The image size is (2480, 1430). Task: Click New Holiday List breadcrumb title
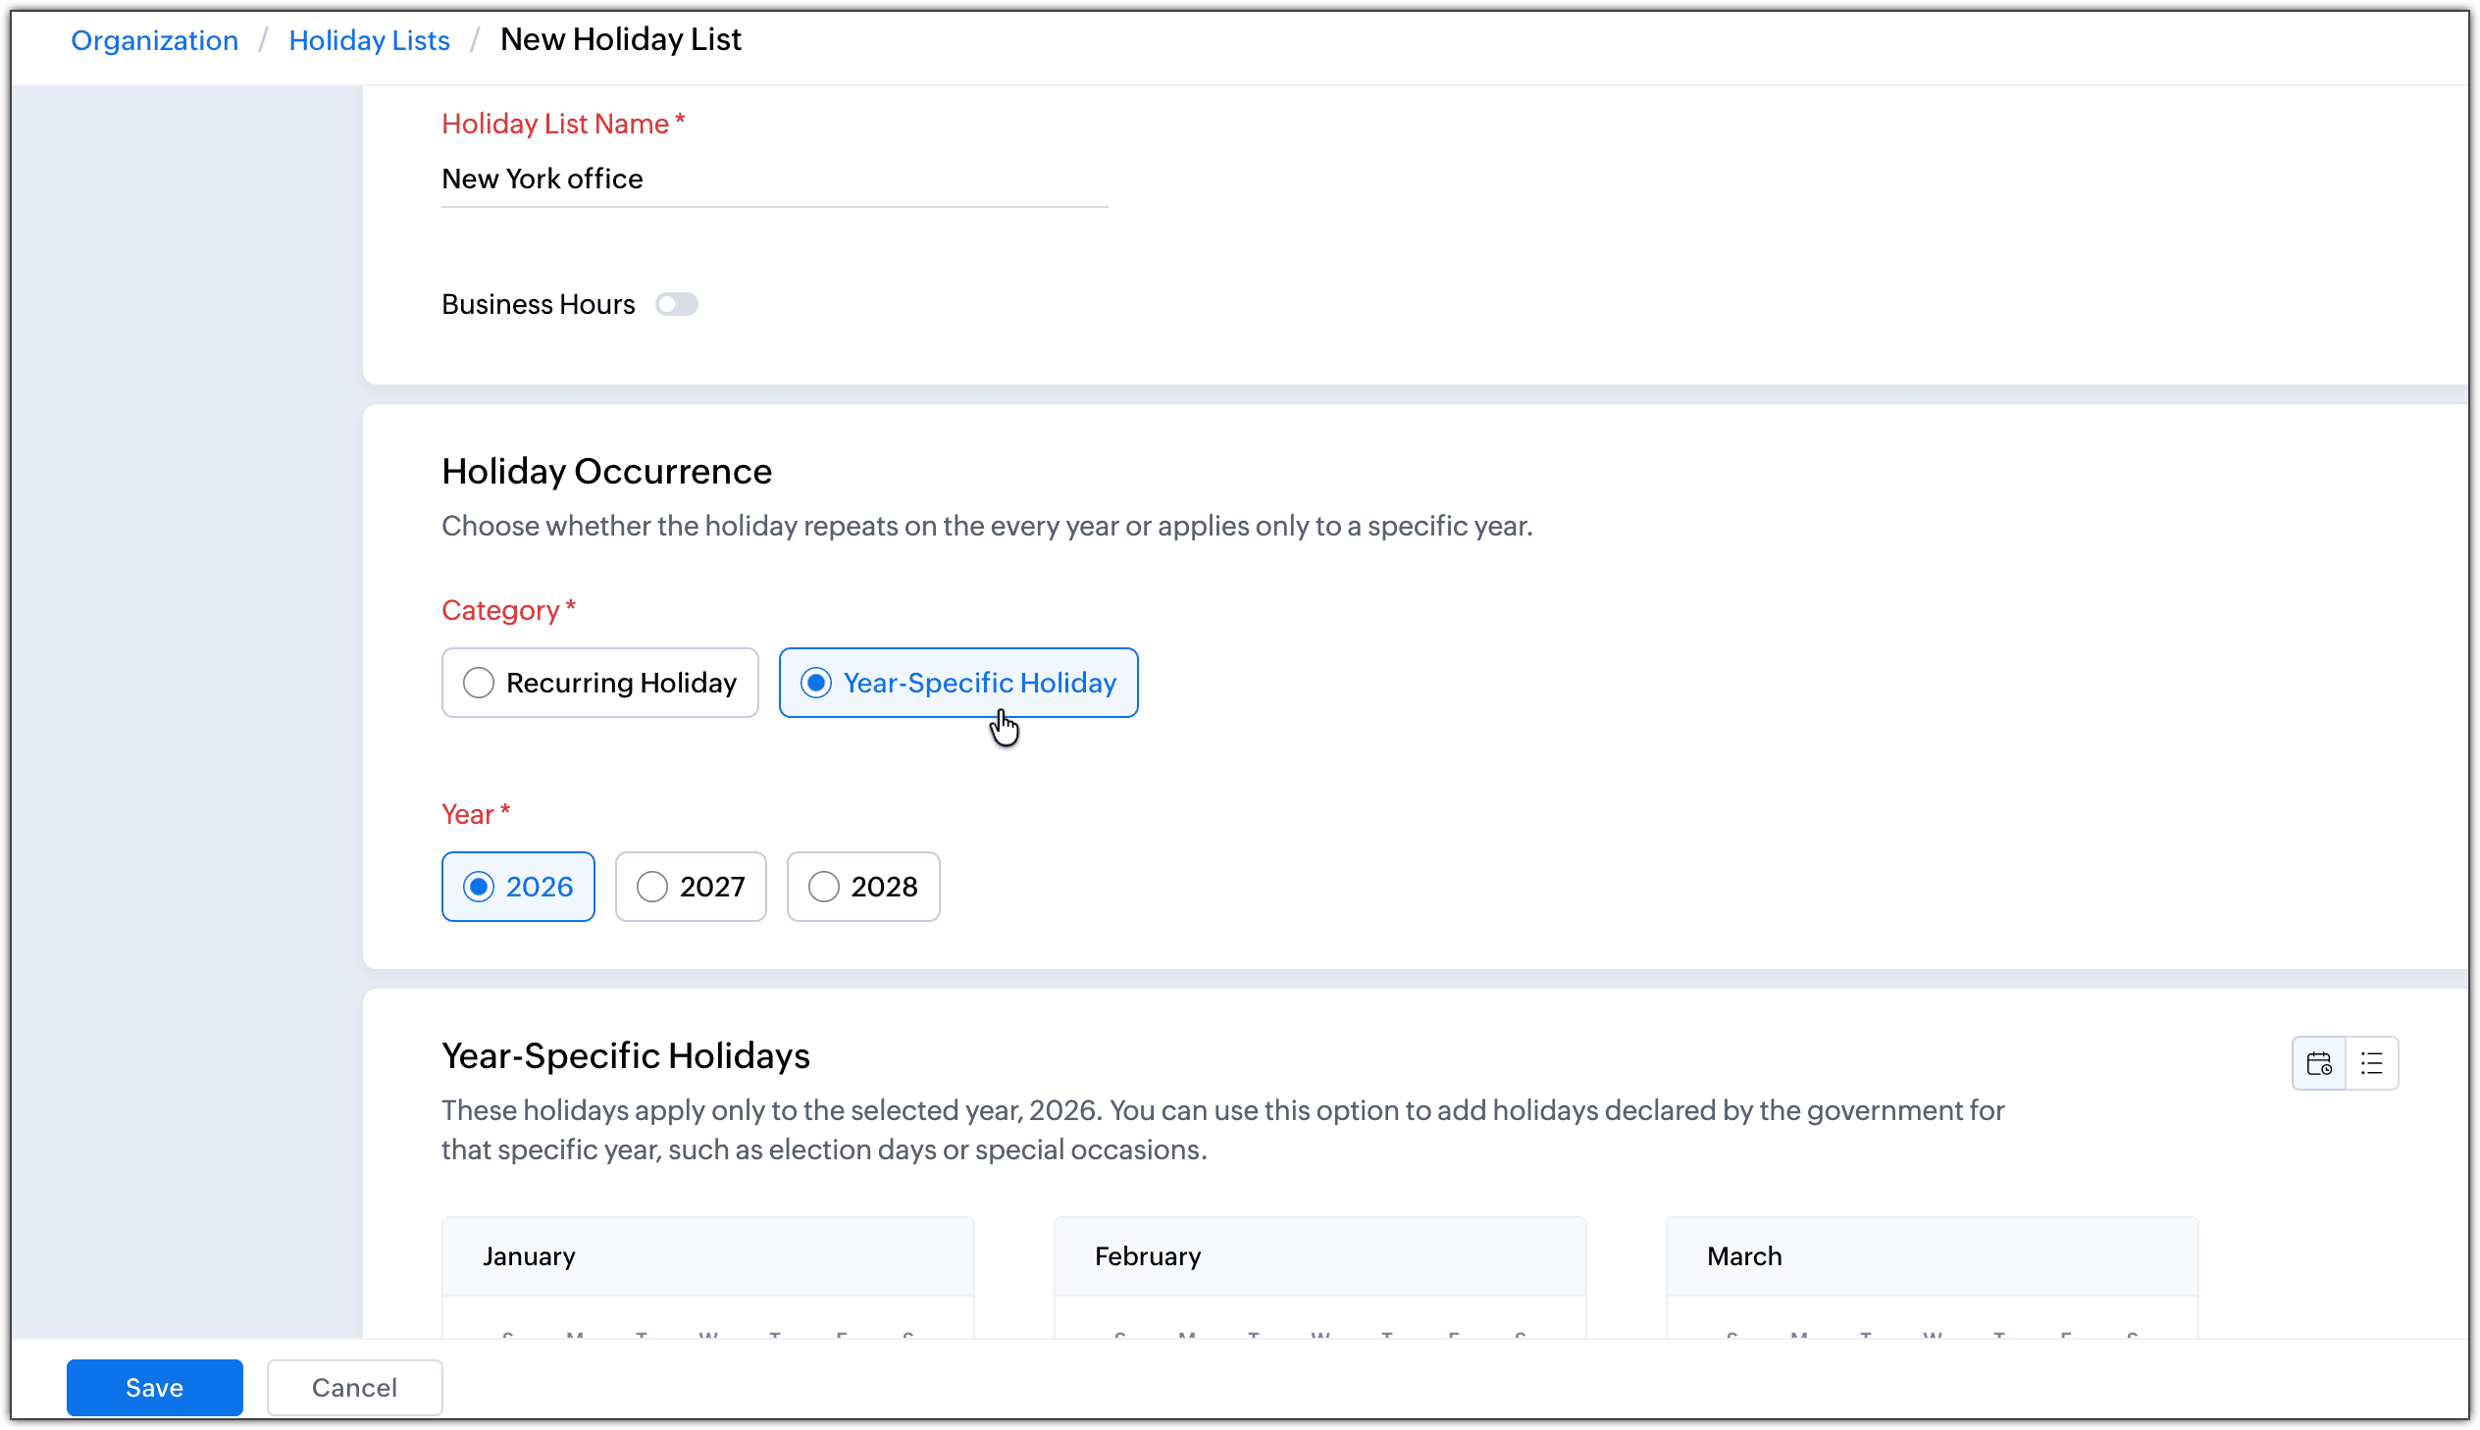coord(620,39)
